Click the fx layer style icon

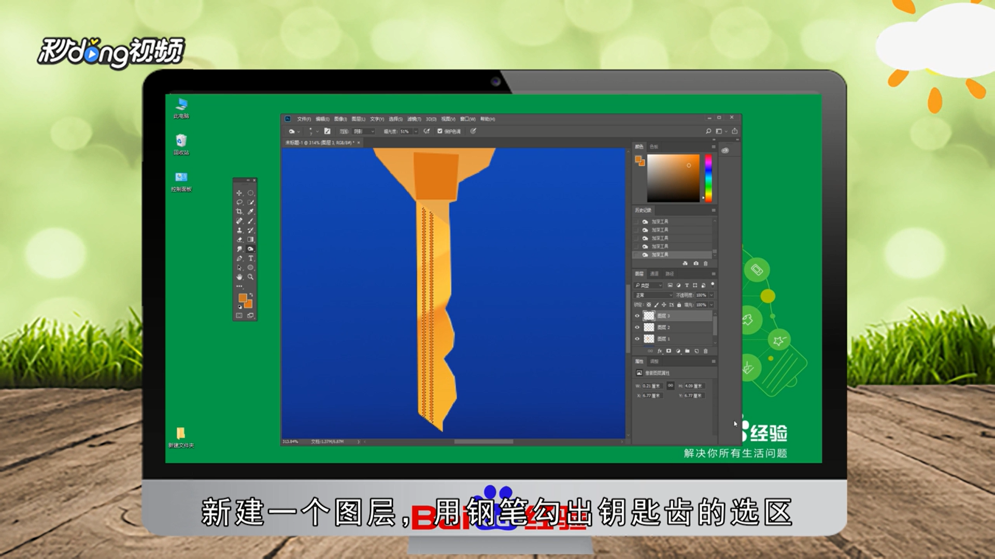(x=660, y=351)
